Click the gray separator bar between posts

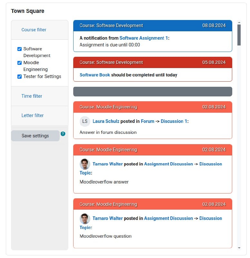pyautogui.click(x=153, y=92)
